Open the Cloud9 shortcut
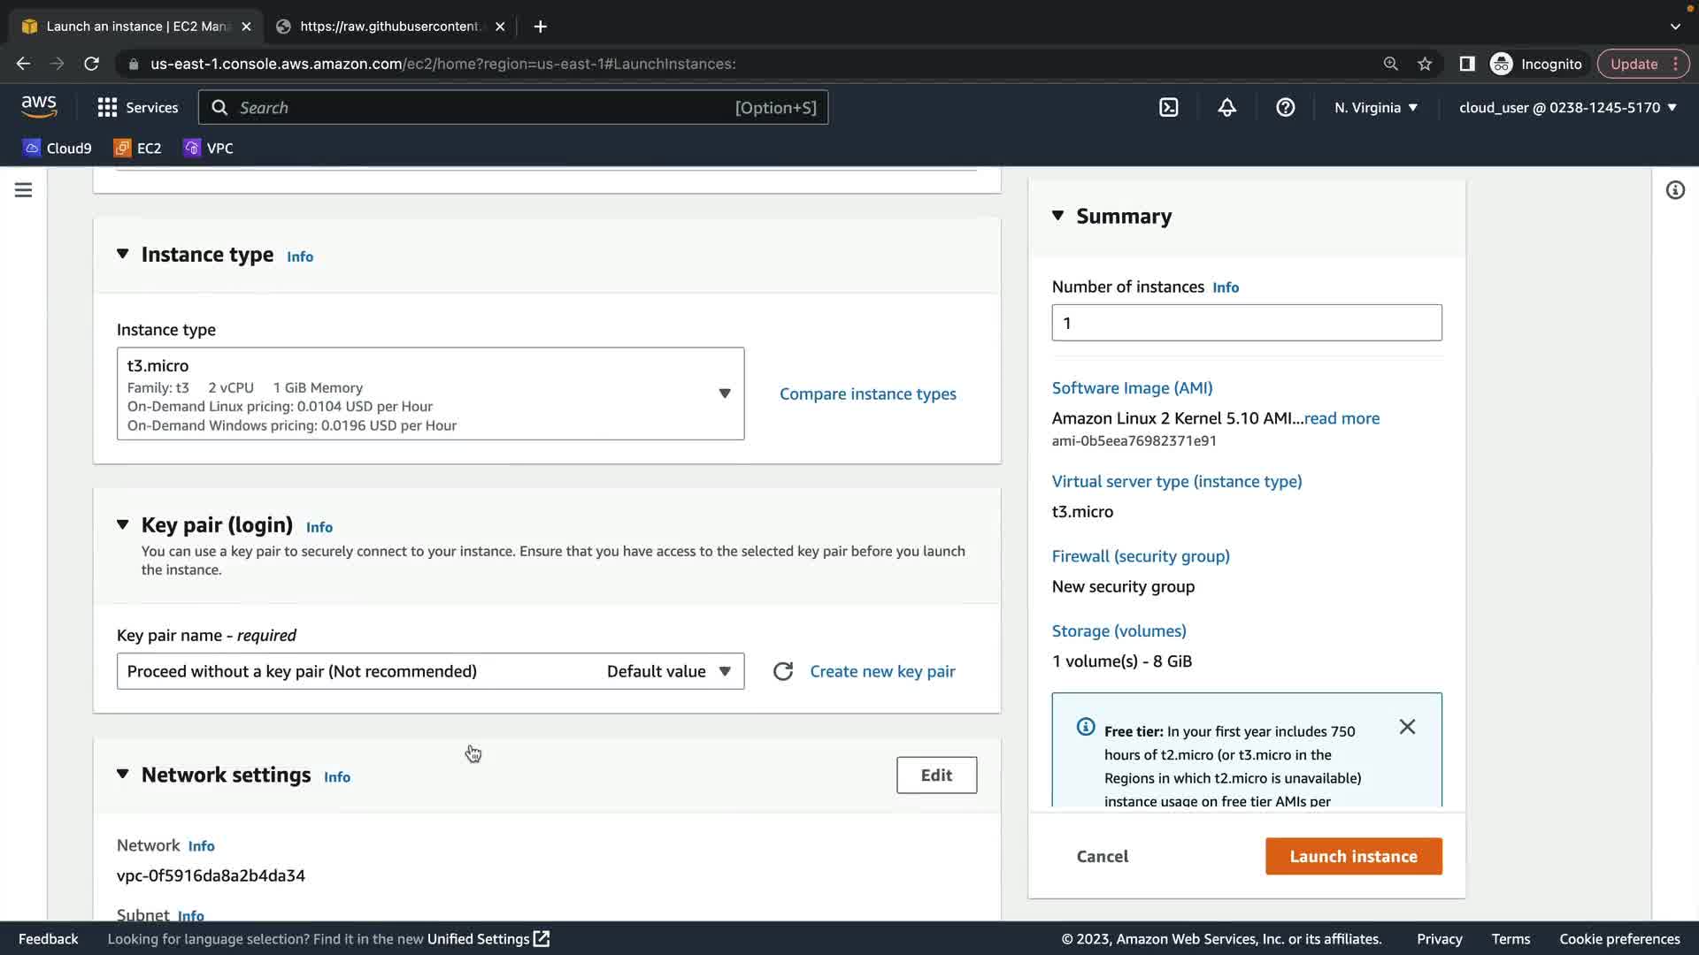 [58, 149]
